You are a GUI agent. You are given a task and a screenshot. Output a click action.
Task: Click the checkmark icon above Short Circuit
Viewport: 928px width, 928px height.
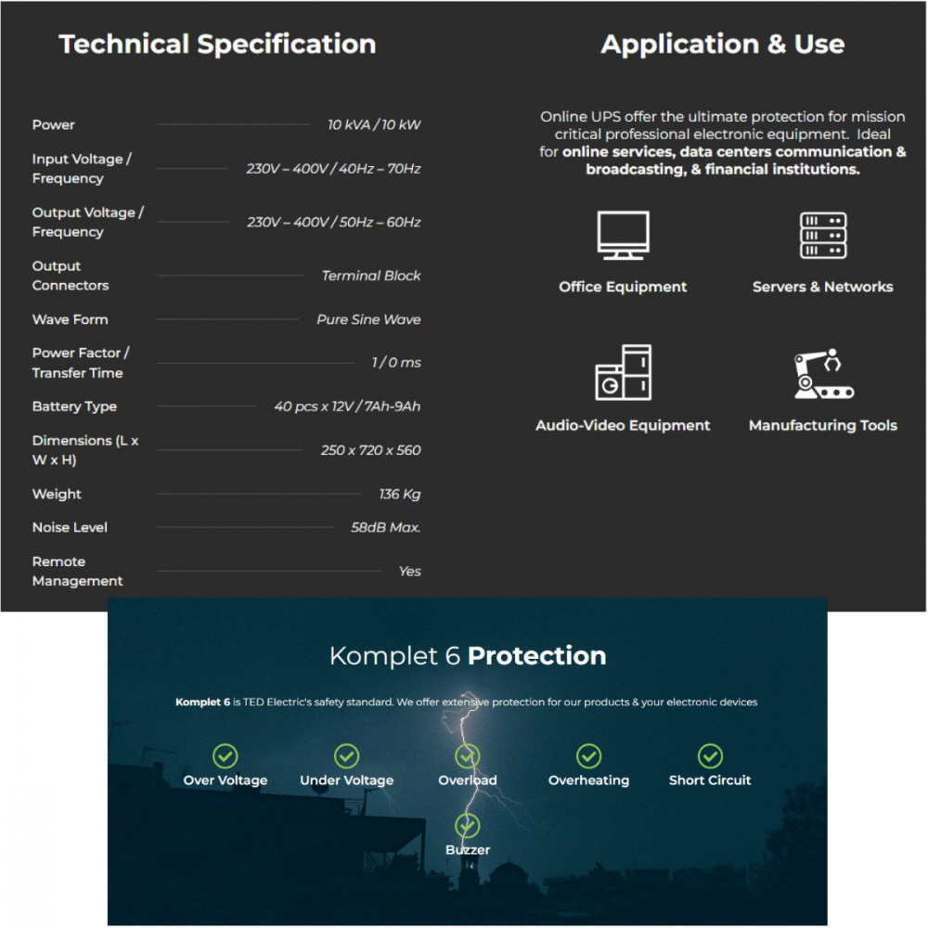(710, 755)
